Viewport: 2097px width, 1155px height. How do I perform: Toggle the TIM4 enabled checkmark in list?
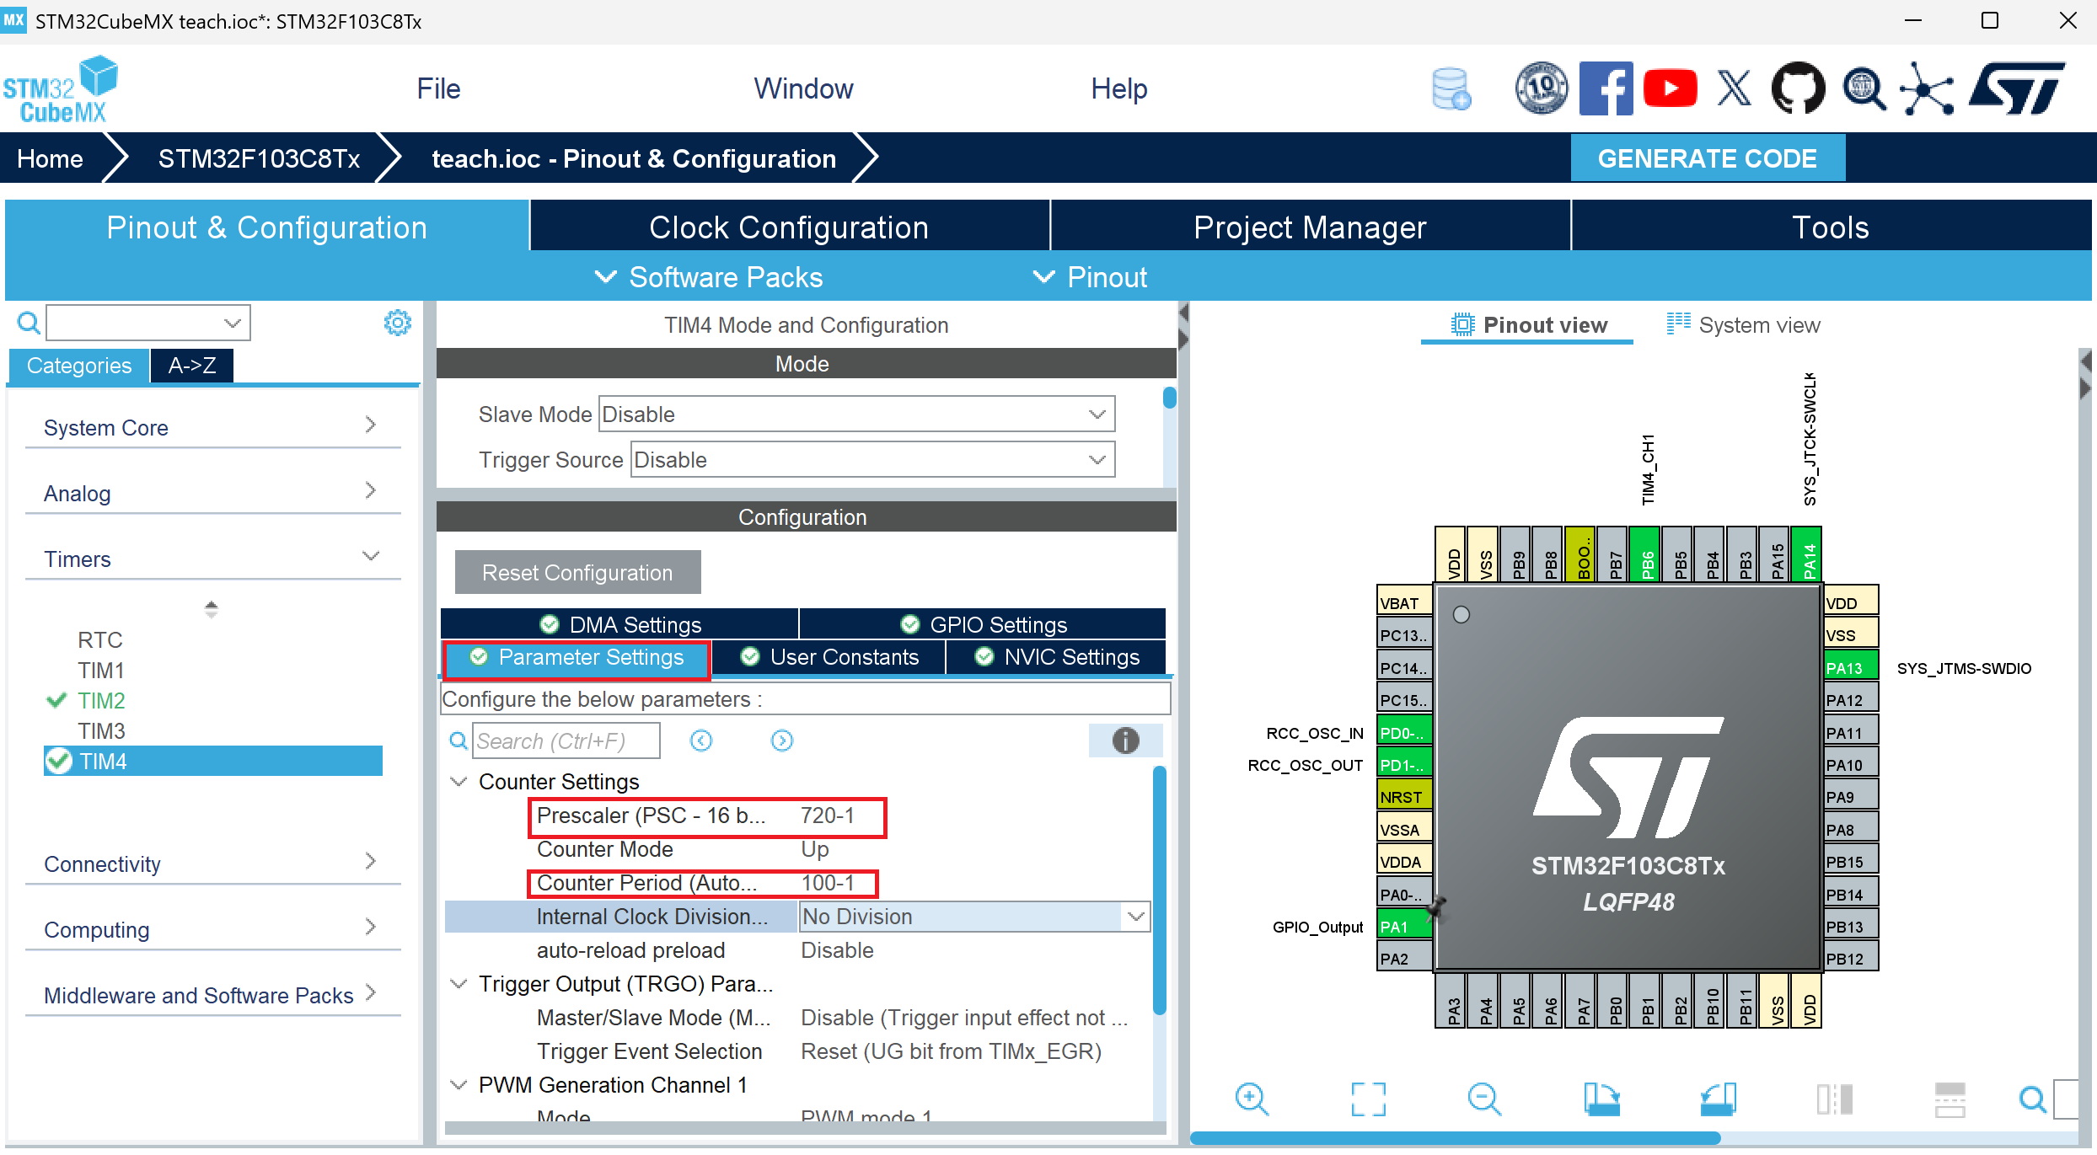pos(59,761)
